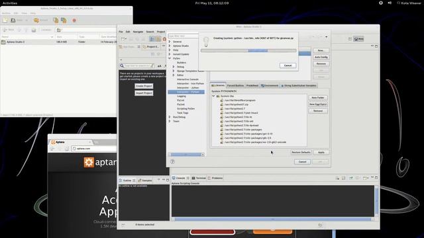Click the add files icon in Archive Manager

click(x=56, y=20)
